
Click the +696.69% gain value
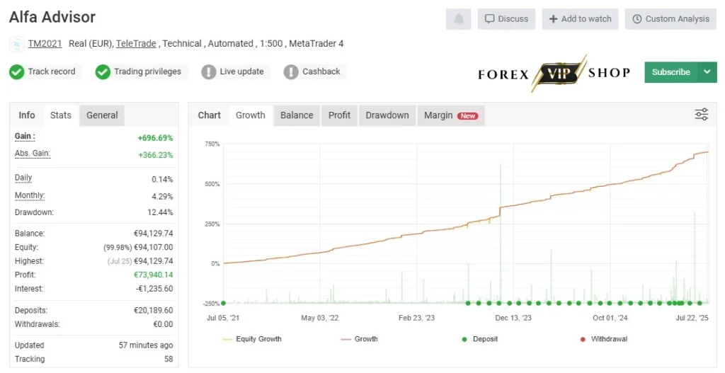click(x=155, y=138)
